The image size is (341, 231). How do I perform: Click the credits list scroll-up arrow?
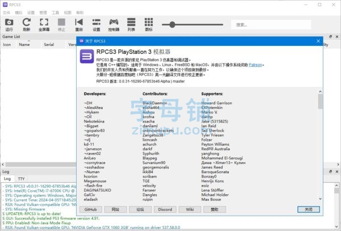pyautogui.click(x=320, y=91)
